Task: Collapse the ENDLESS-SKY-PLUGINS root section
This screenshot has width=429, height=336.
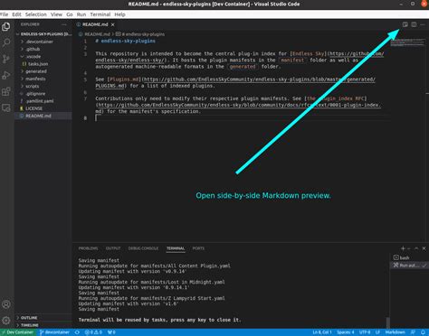Action: pyautogui.click(x=43, y=34)
